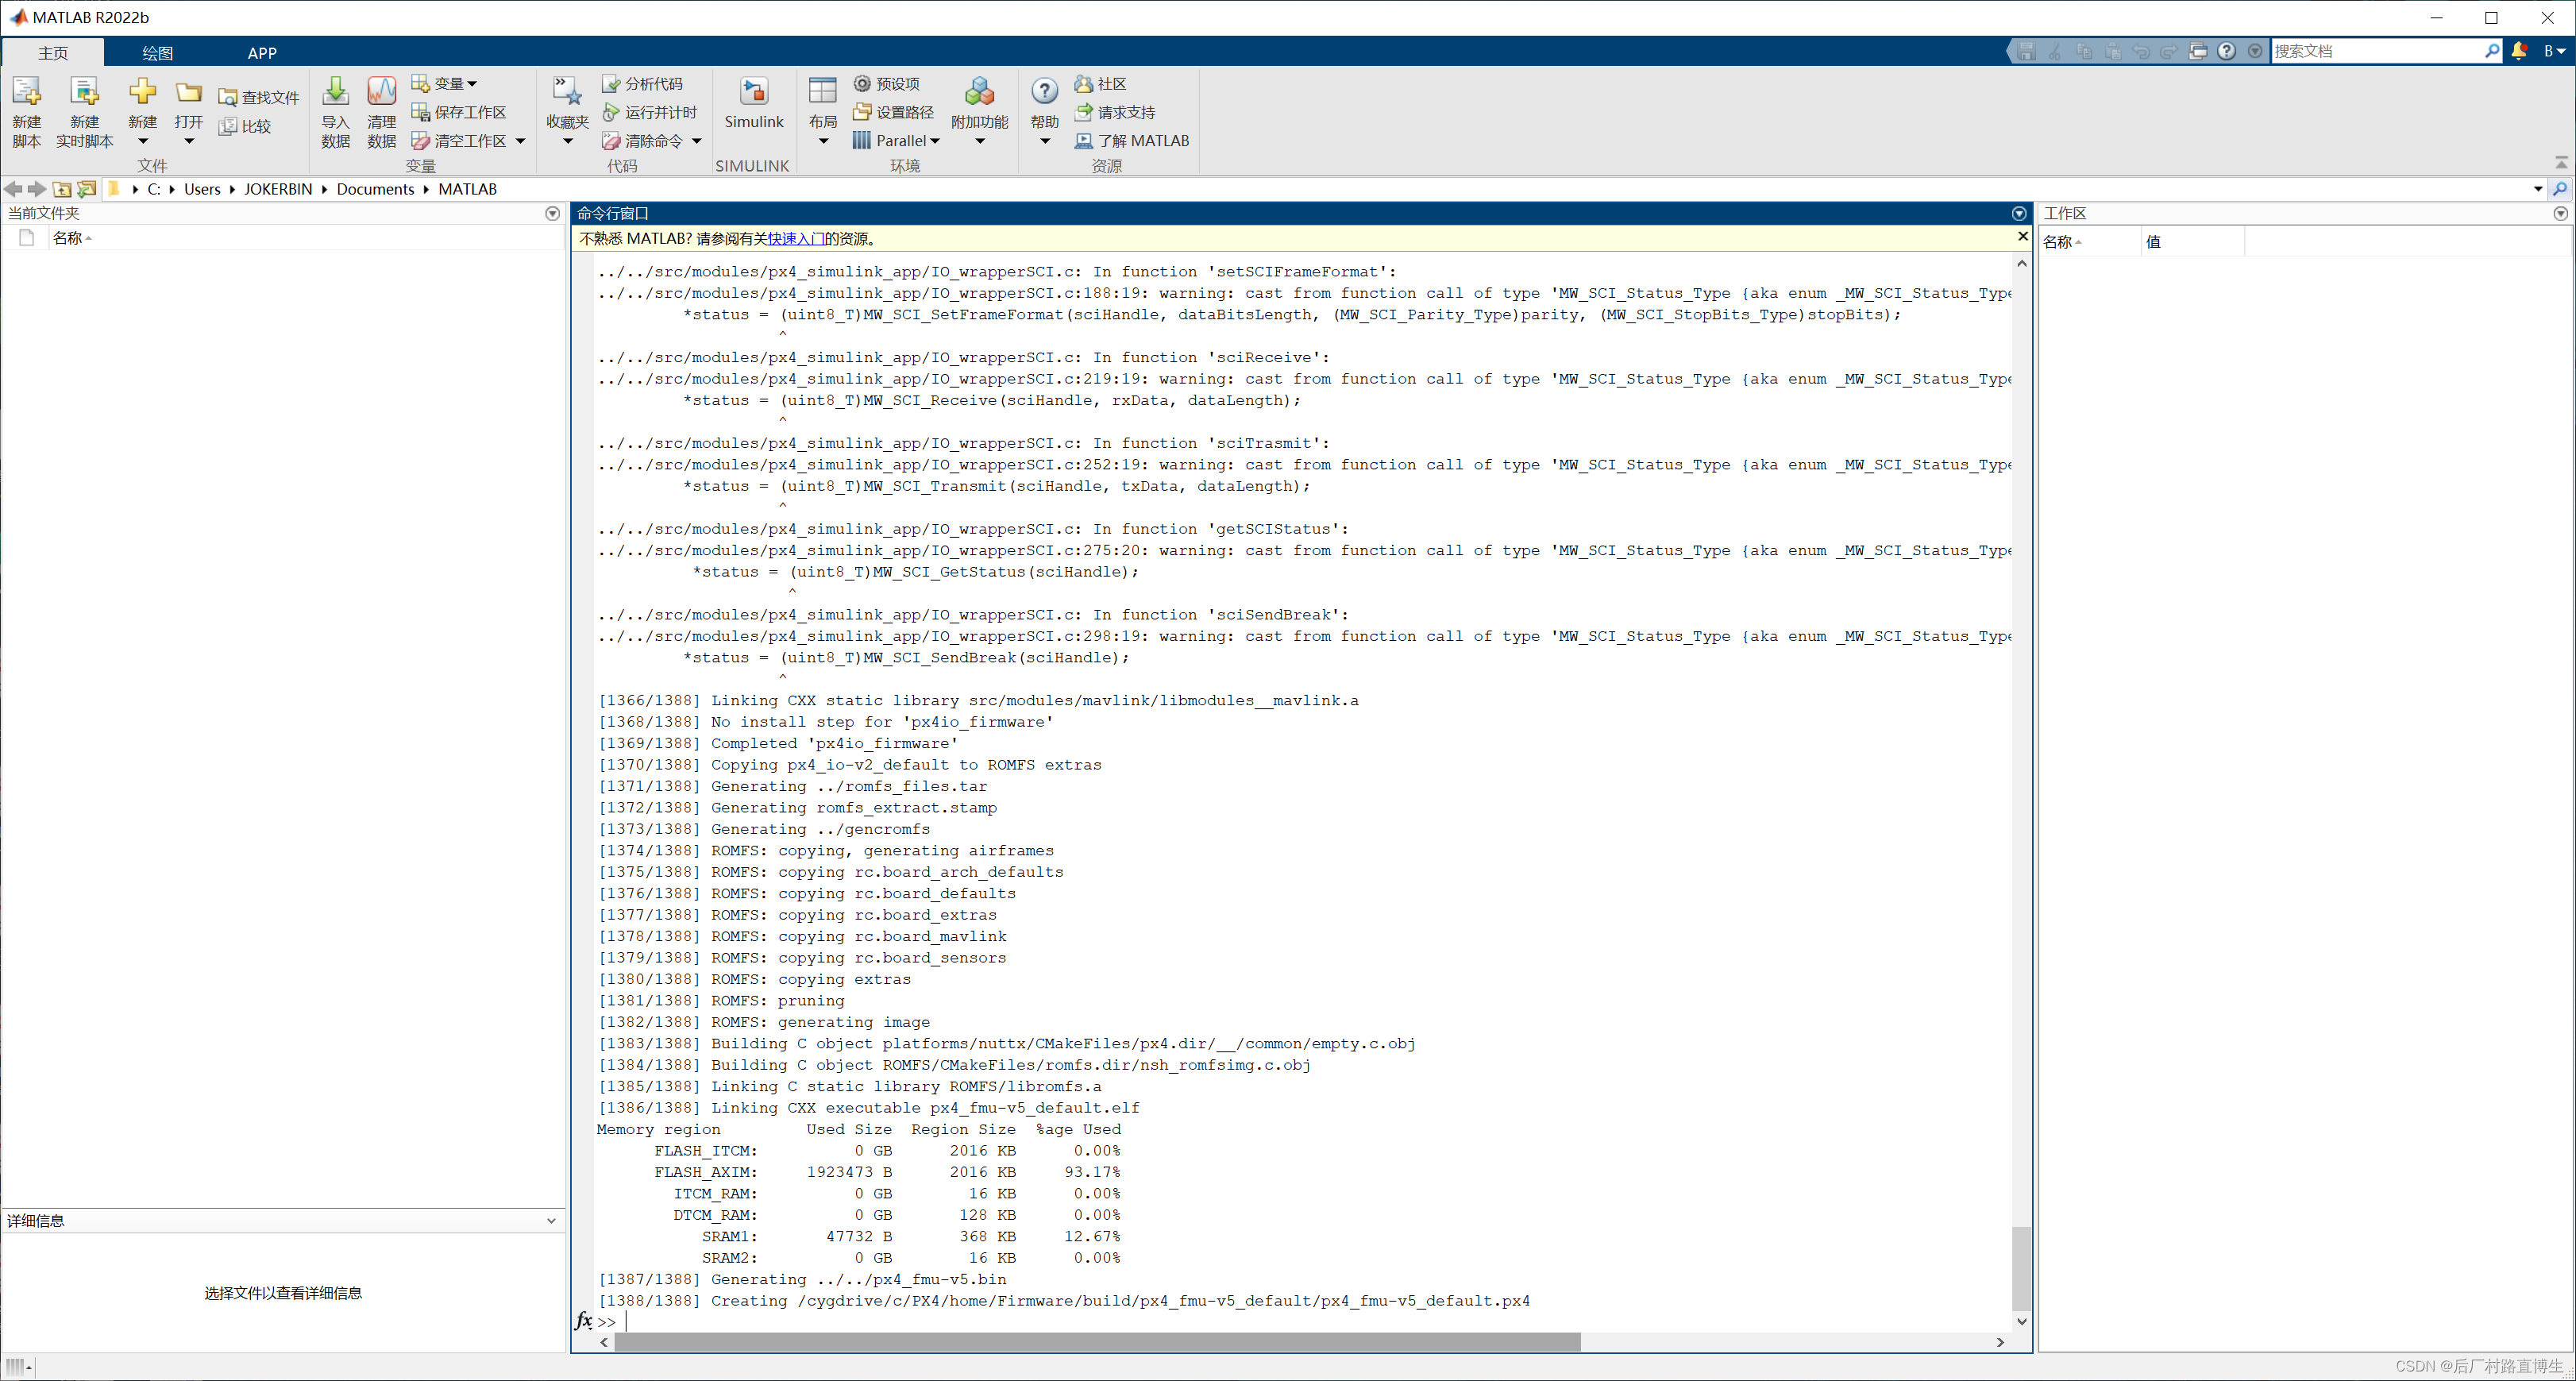Select the Documents path segment

click(375, 189)
